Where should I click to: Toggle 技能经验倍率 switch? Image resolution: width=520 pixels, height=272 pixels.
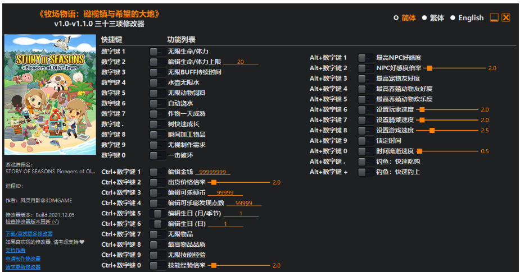pyautogui.click(x=157, y=265)
